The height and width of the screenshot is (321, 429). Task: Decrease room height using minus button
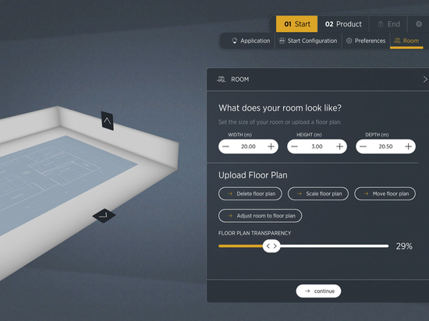coord(294,146)
